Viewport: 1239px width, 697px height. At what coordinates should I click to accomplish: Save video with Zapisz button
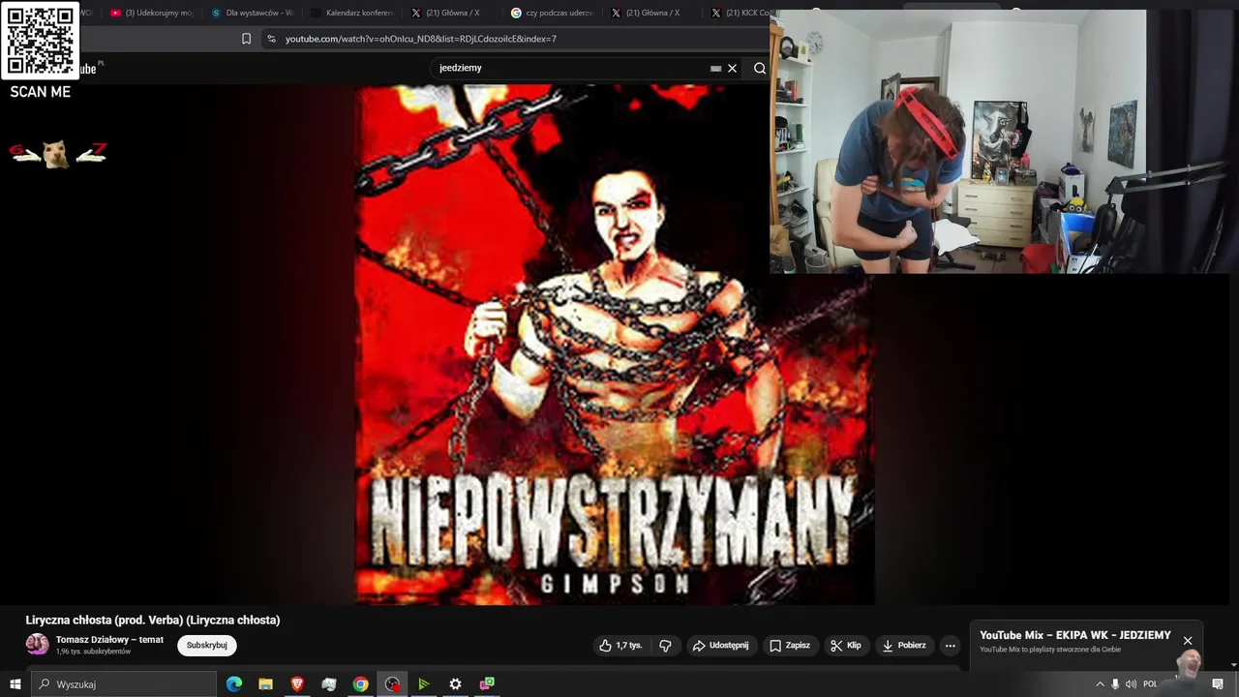click(790, 646)
